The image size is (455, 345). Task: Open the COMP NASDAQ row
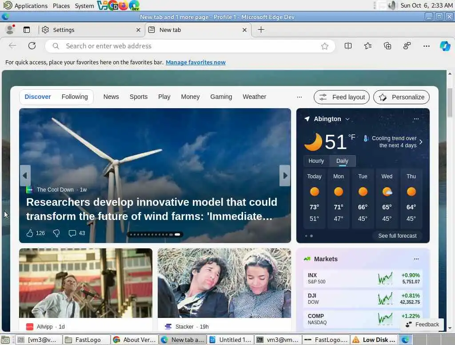pyautogui.click(x=363, y=319)
